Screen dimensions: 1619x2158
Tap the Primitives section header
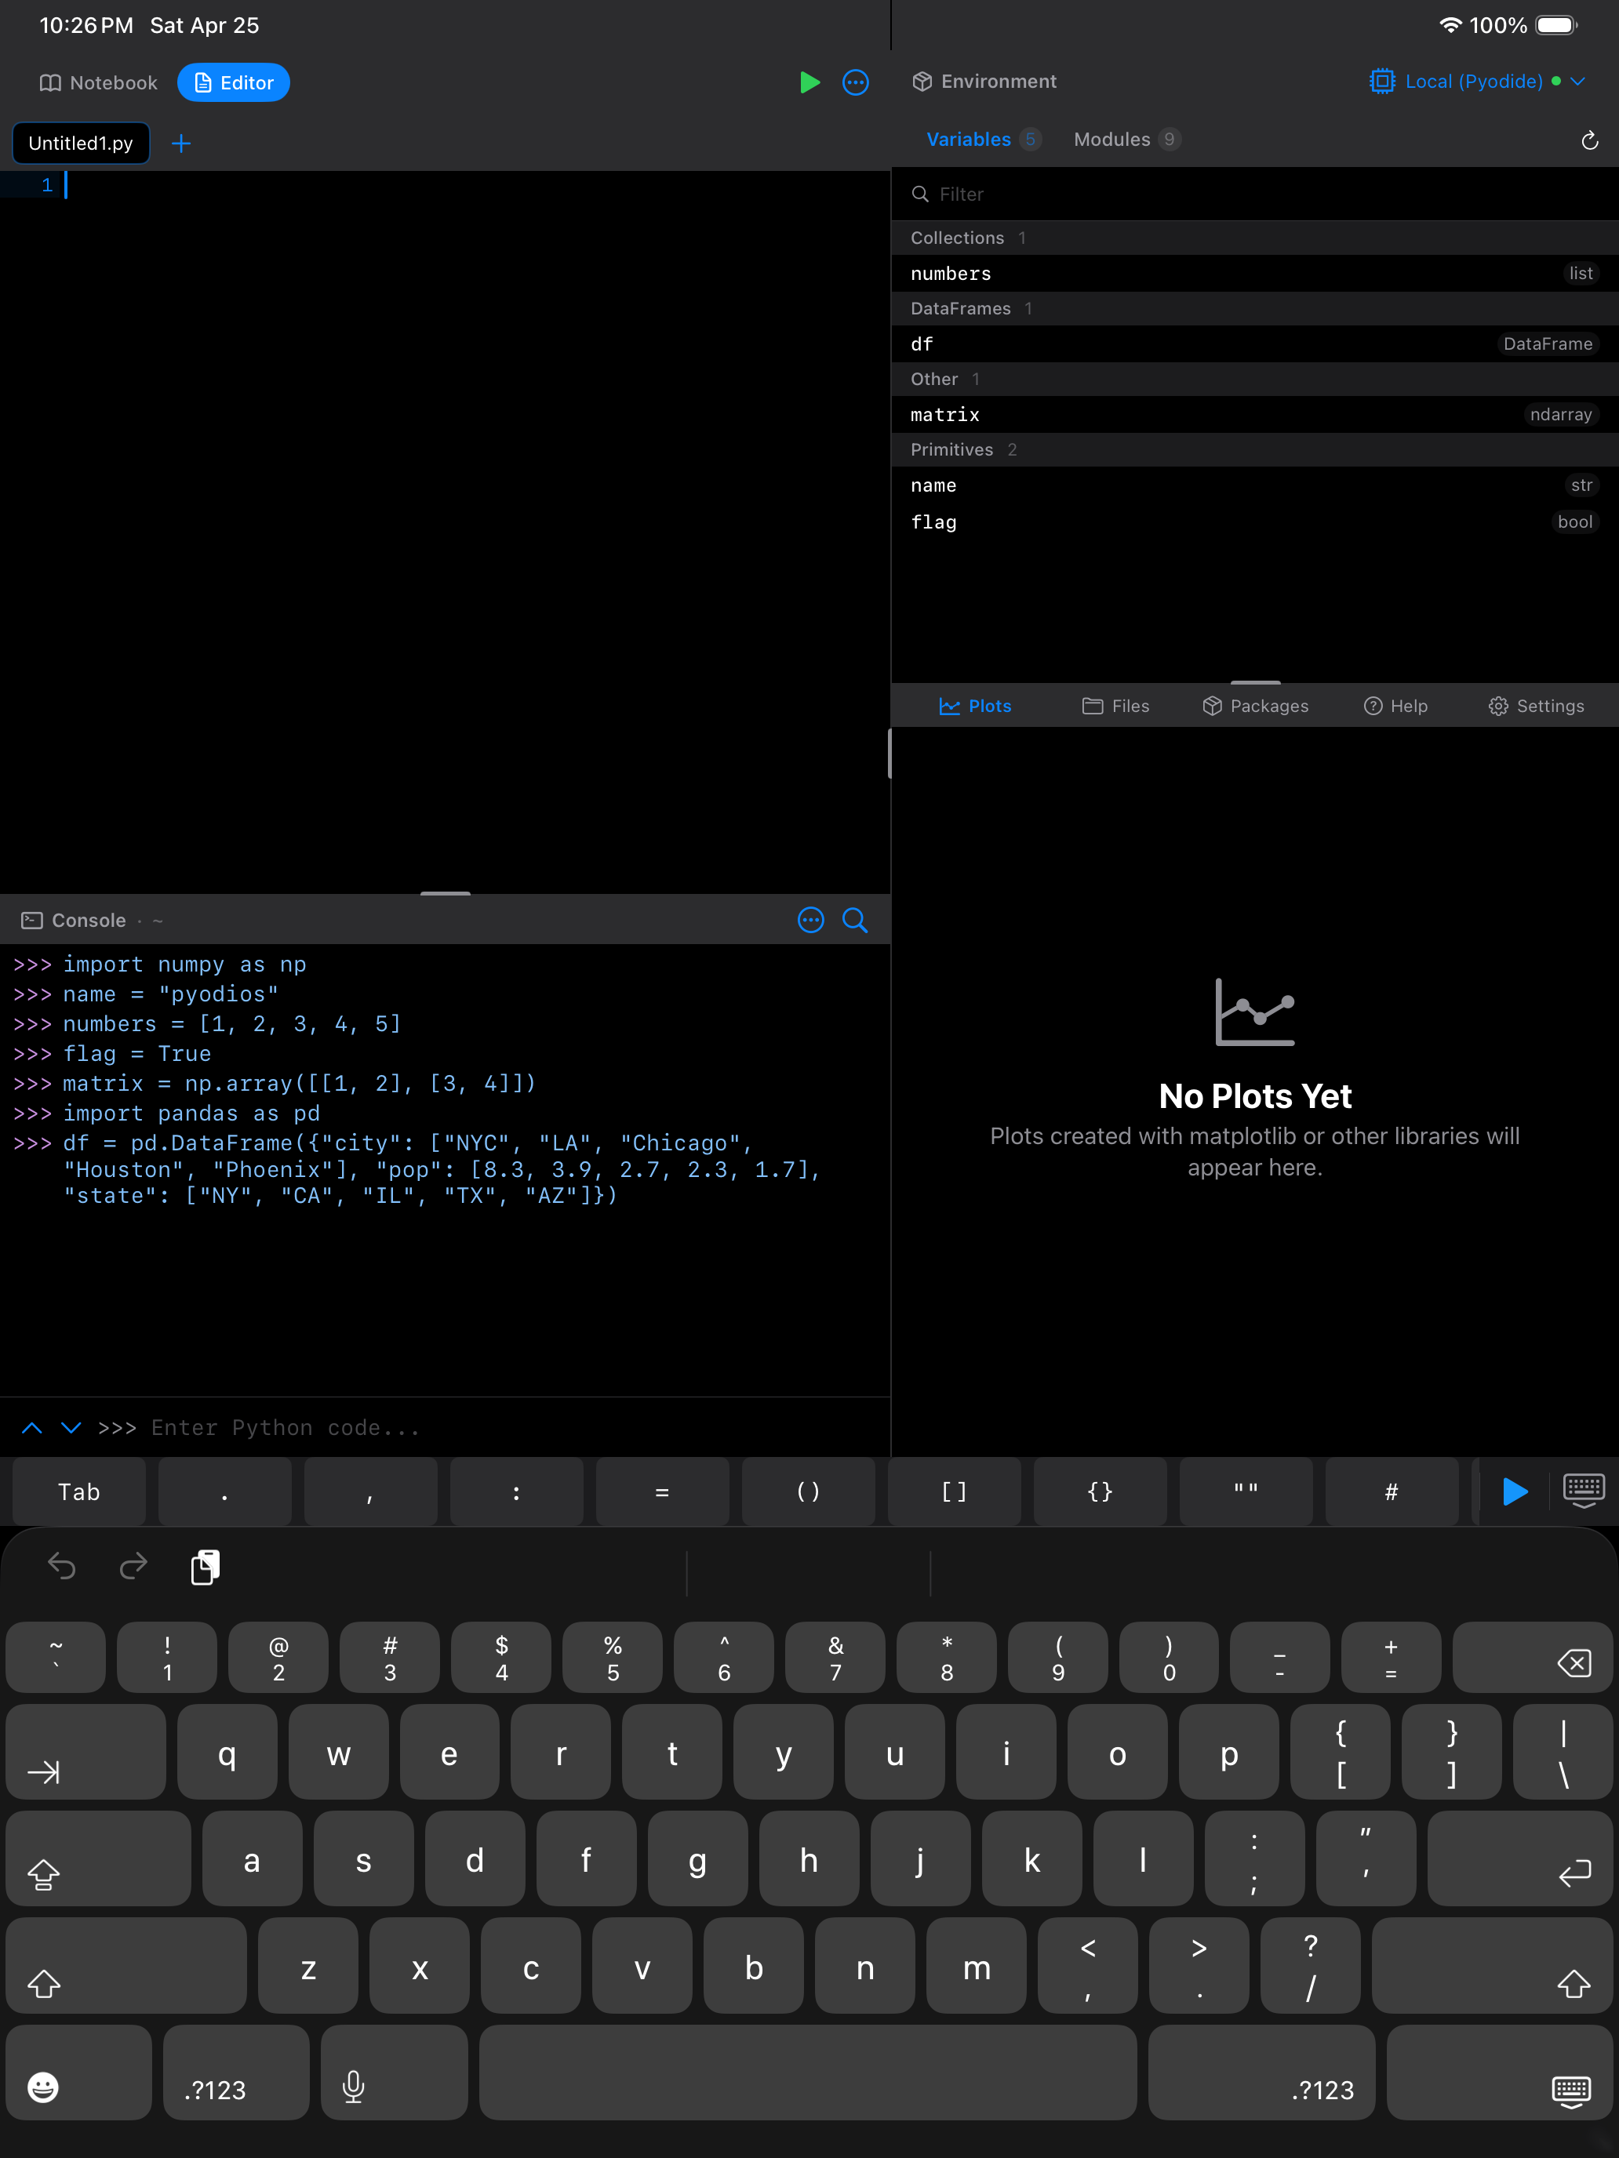[x=1255, y=450]
